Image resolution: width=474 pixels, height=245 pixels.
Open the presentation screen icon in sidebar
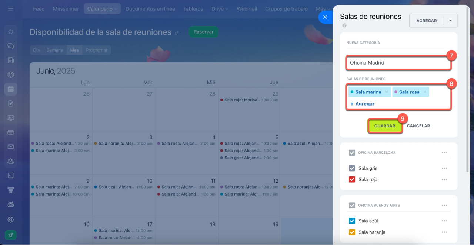click(x=11, y=118)
